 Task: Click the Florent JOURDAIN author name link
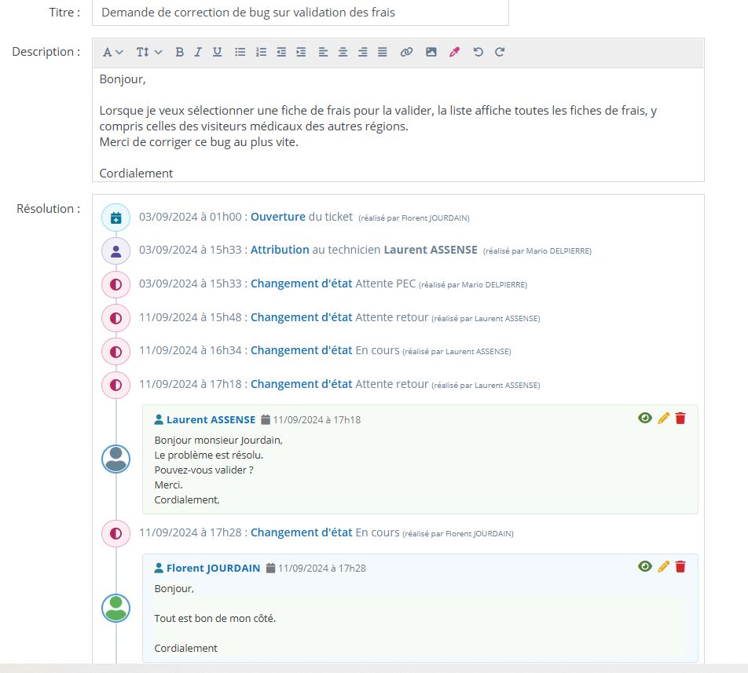click(213, 568)
